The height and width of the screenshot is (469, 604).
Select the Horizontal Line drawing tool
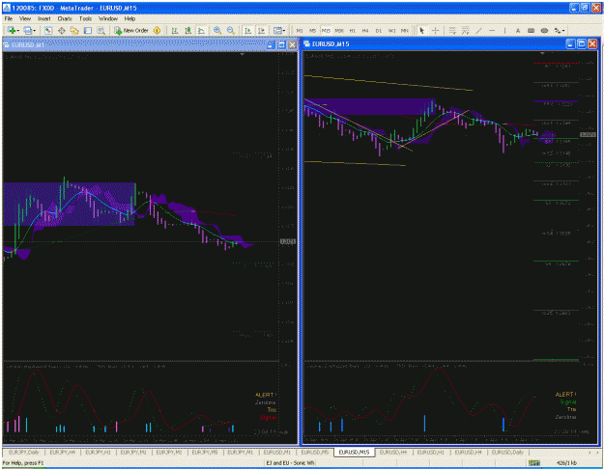[x=492, y=30]
